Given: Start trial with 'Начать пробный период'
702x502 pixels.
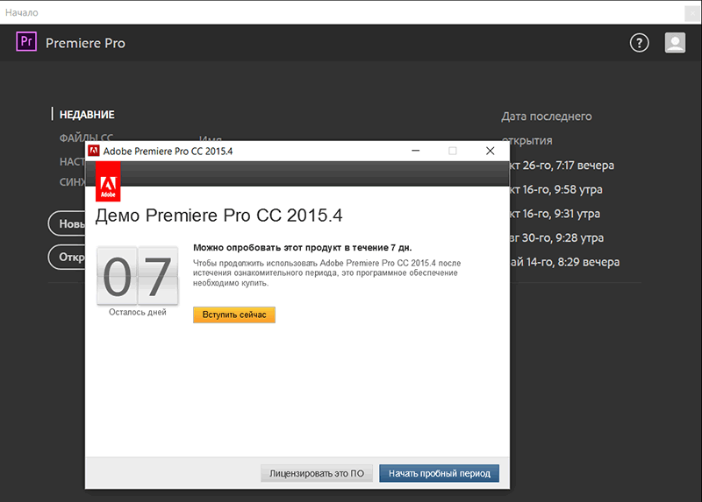Looking at the screenshot, I should pos(440,473).
